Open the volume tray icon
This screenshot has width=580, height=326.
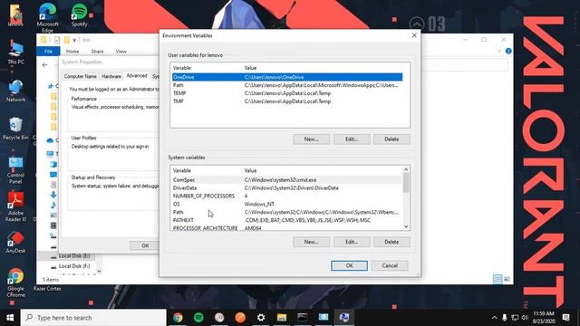coord(525,318)
